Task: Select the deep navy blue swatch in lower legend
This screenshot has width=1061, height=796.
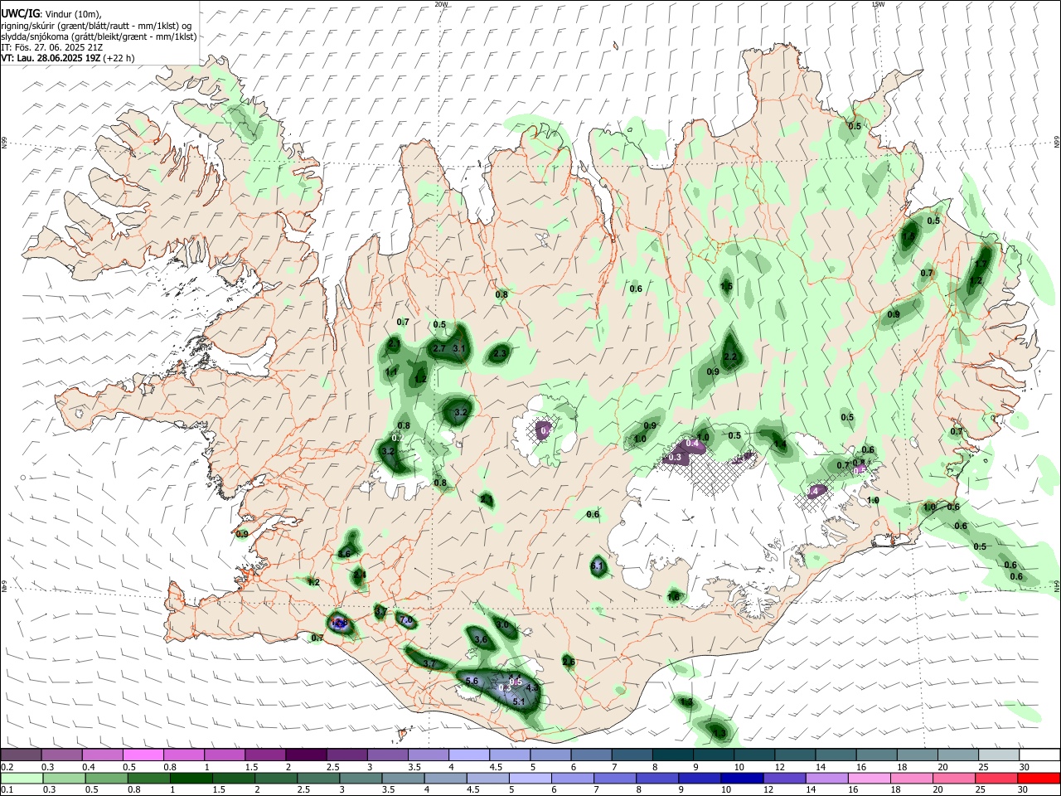Action: pyautogui.click(x=741, y=778)
